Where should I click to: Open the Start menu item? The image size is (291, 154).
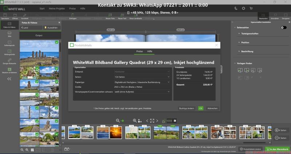click(x=42, y=8)
